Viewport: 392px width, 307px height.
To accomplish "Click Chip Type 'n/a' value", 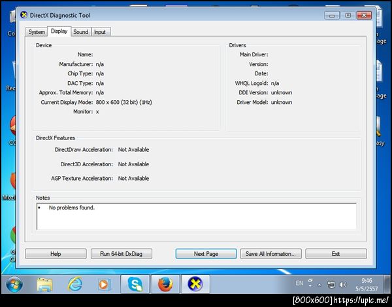I will [100, 73].
